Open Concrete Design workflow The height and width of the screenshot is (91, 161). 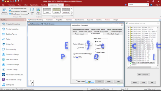[12, 70]
